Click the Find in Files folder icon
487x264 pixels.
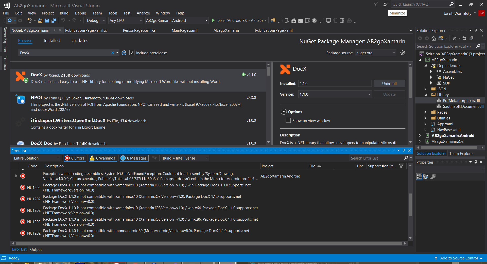[x=273, y=21]
